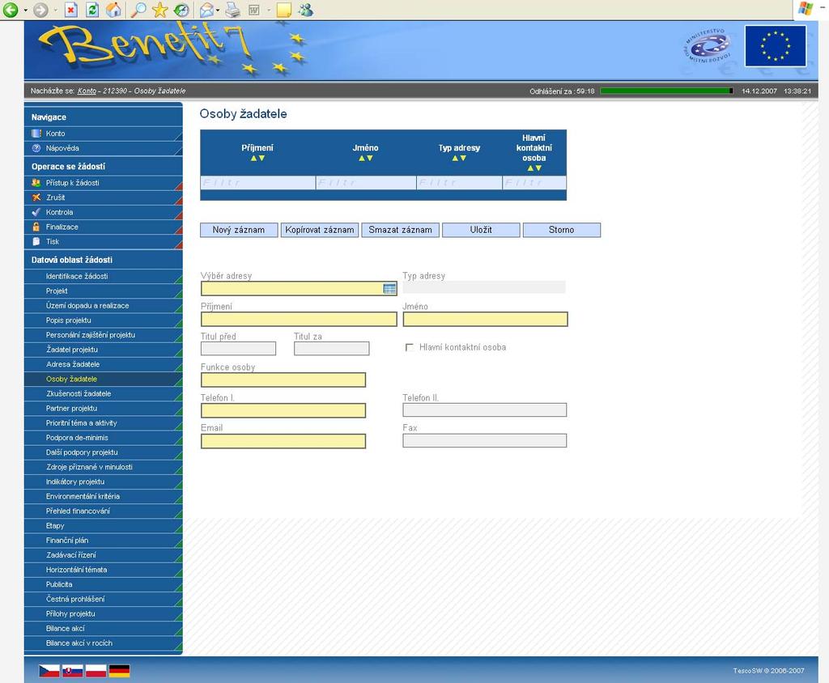
Task: Expand the Forward button history dropdown arrow
Action: (x=55, y=10)
